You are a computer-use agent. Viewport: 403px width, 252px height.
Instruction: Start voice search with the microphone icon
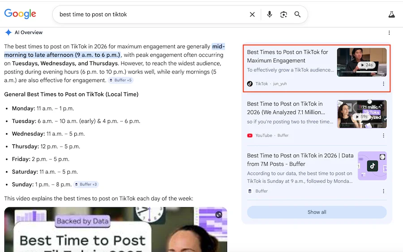270,14
